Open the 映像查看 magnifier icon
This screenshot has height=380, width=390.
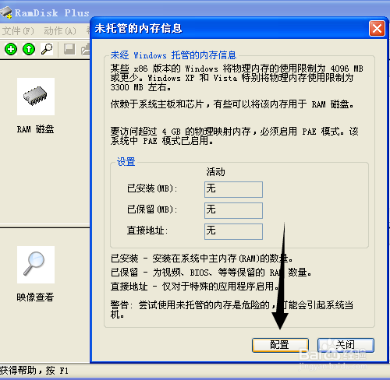click(x=36, y=265)
